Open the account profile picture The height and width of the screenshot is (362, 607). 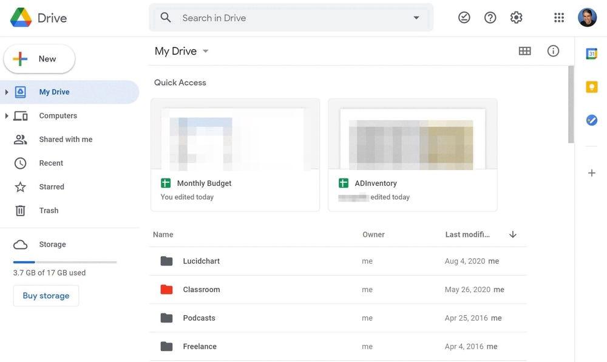[x=587, y=18]
